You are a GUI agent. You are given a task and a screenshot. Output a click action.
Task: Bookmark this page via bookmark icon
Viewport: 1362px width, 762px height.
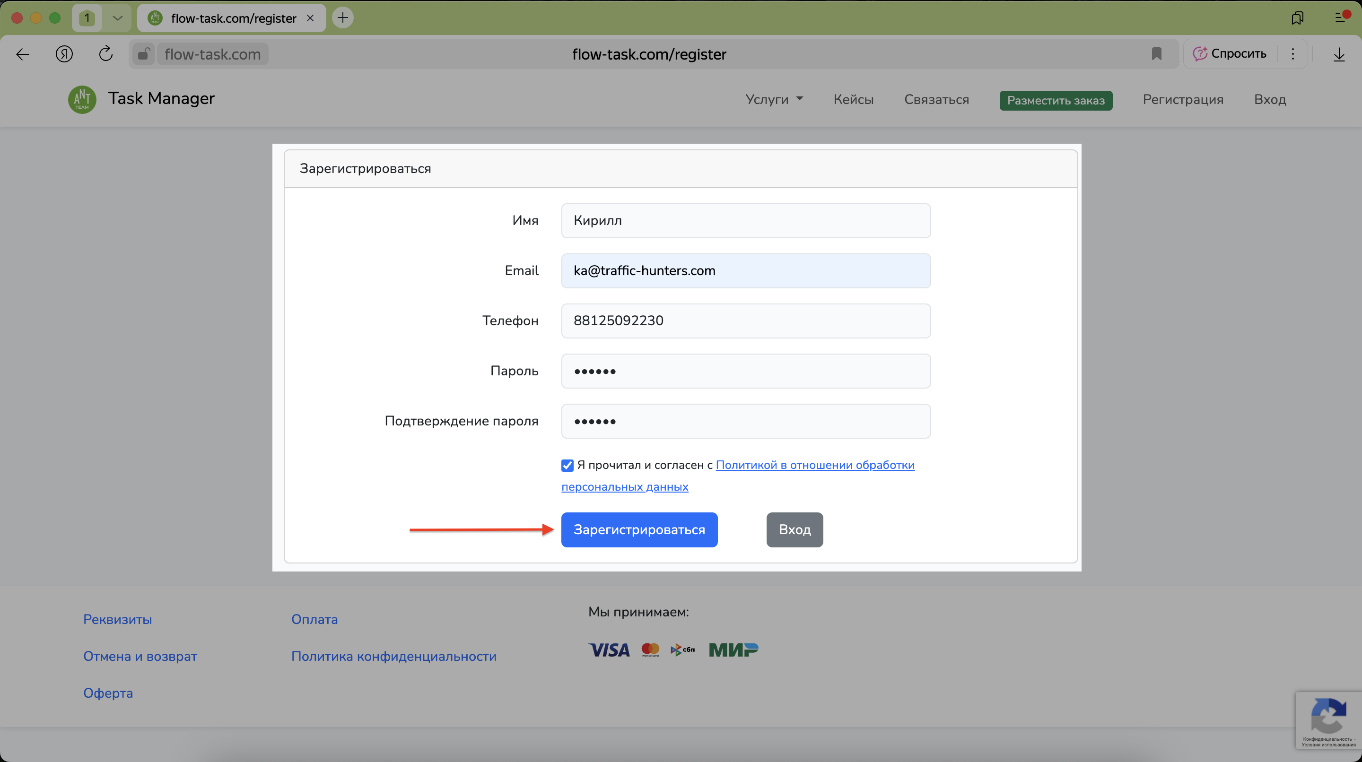click(1156, 54)
